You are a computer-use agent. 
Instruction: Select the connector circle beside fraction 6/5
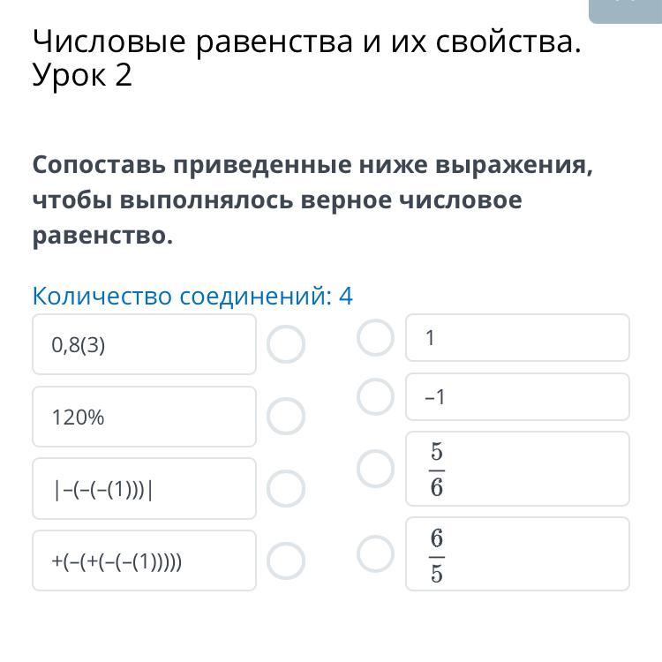[375, 553]
